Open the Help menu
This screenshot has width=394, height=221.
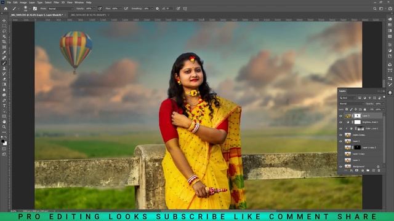tap(89, 2)
